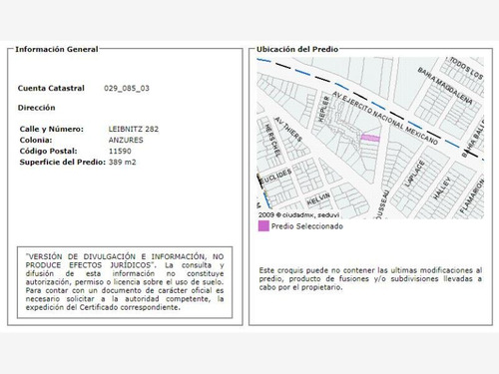Image resolution: width=499 pixels, height=374 pixels.
Task: Click the Colonia label
Action: [36, 140]
